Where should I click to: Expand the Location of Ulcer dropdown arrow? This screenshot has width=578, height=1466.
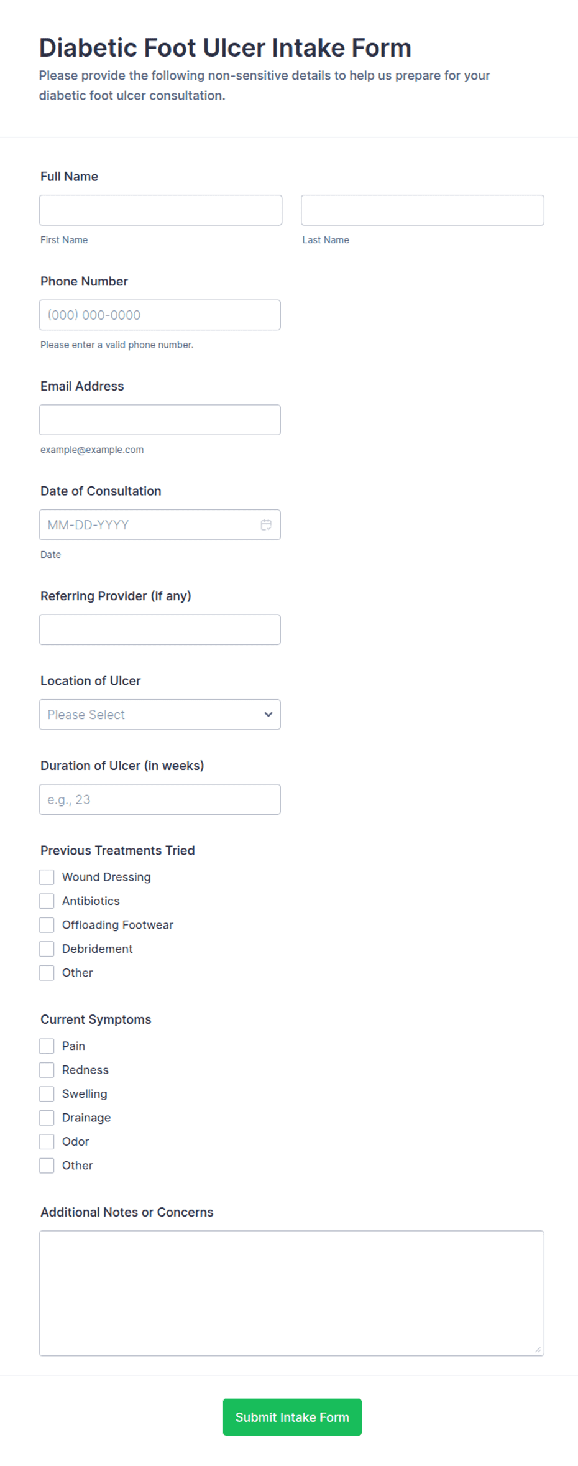[x=268, y=715]
